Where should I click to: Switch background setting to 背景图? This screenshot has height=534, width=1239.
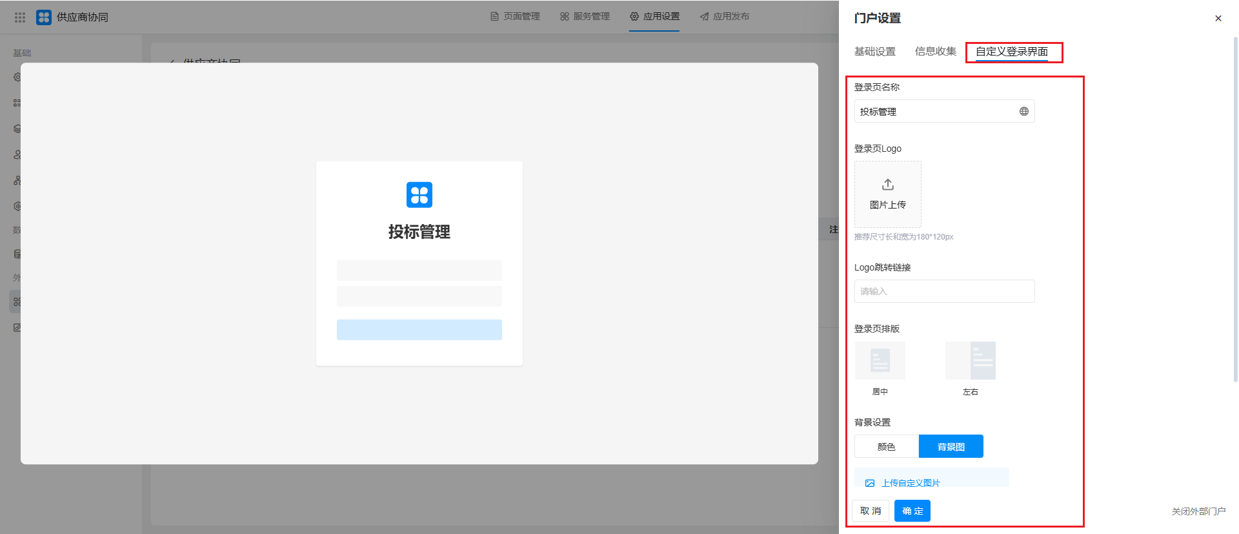point(951,447)
